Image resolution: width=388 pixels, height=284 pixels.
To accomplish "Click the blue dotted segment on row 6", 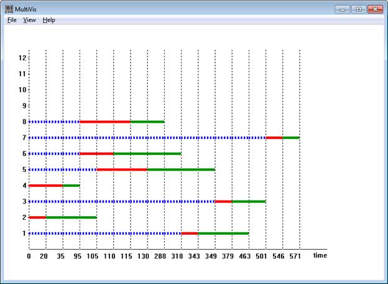I will (x=54, y=154).
